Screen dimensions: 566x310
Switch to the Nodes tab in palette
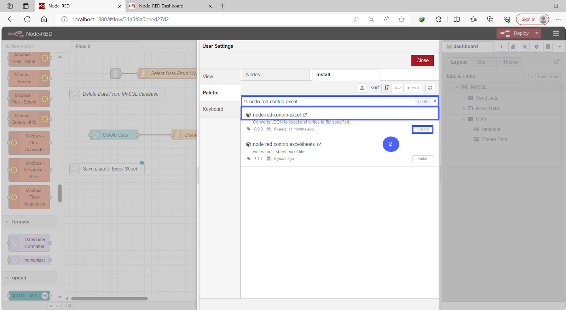coord(276,75)
